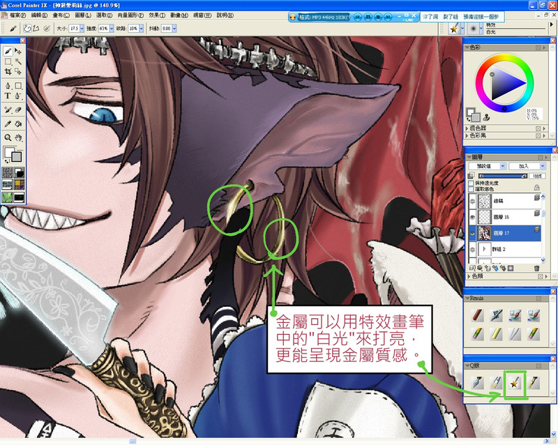Viewport: 558px width, 445px height.
Task: Enable 保持透光度 checkbox
Action: point(472,183)
